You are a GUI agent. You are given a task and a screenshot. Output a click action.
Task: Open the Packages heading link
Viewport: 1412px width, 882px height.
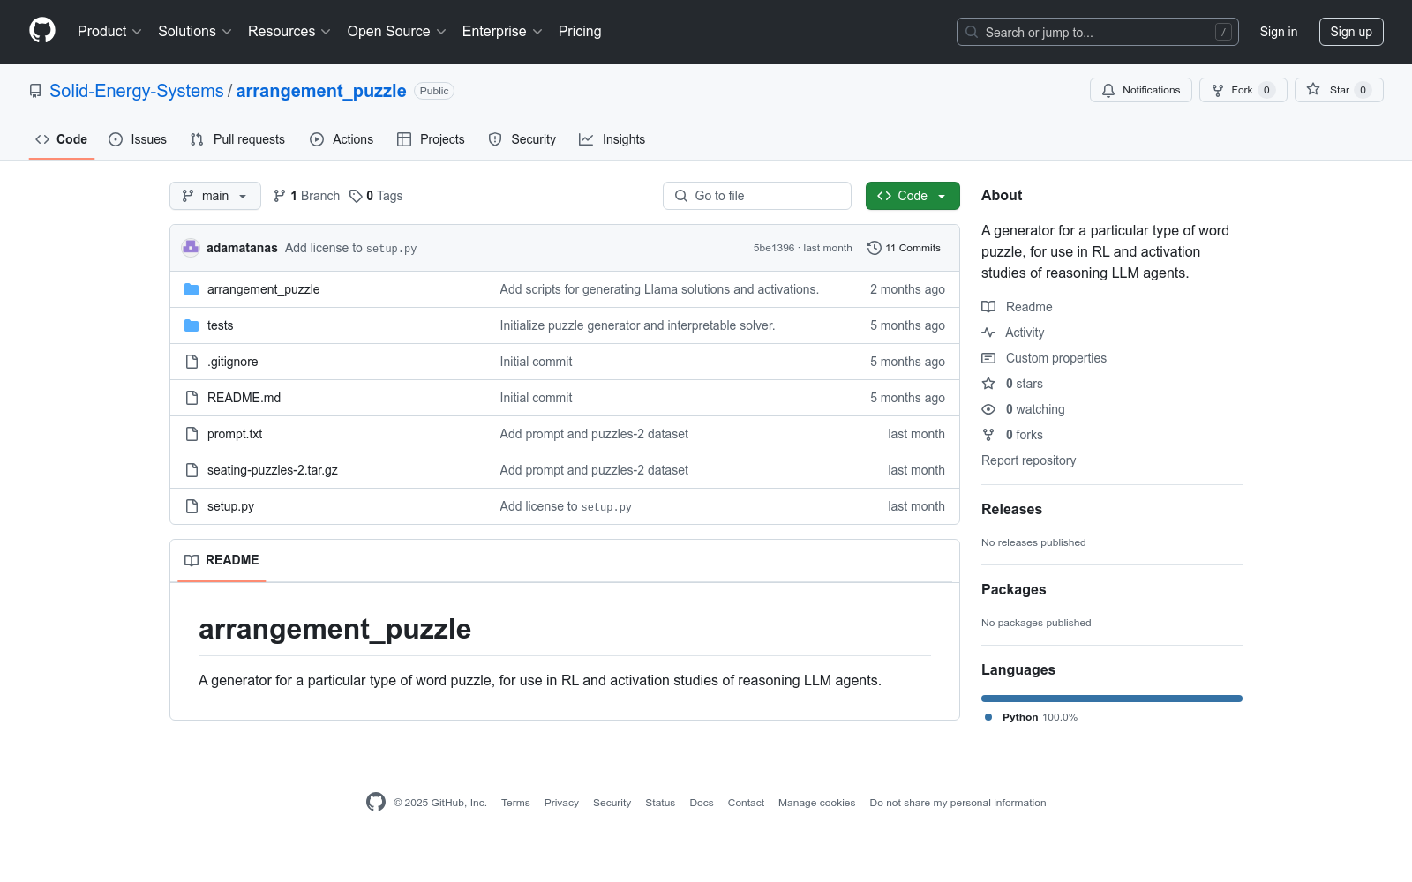click(x=1014, y=590)
